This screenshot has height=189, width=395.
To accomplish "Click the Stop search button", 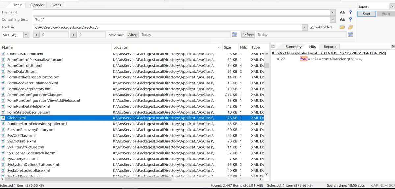I will click(x=386, y=14).
